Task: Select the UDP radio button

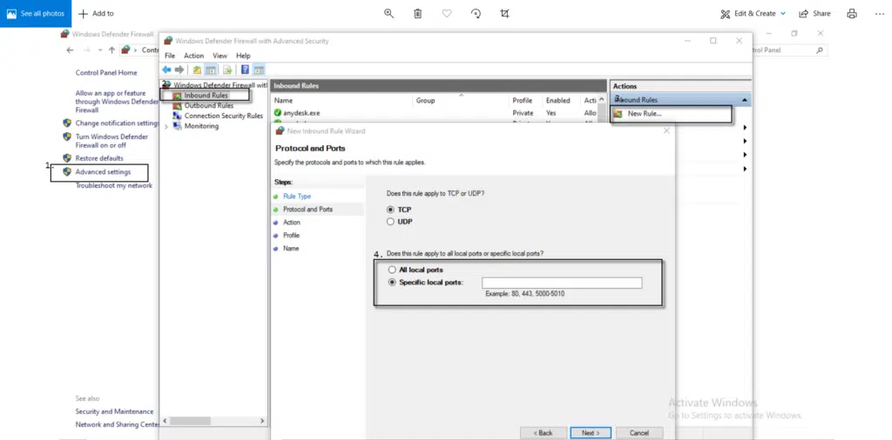Action: [390, 222]
